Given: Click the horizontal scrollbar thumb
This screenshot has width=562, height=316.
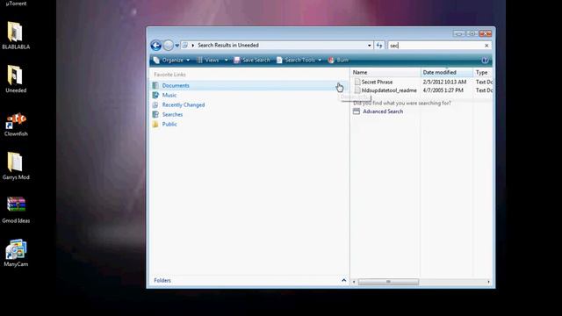Looking at the screenshot, I should (x=388, y=282).
